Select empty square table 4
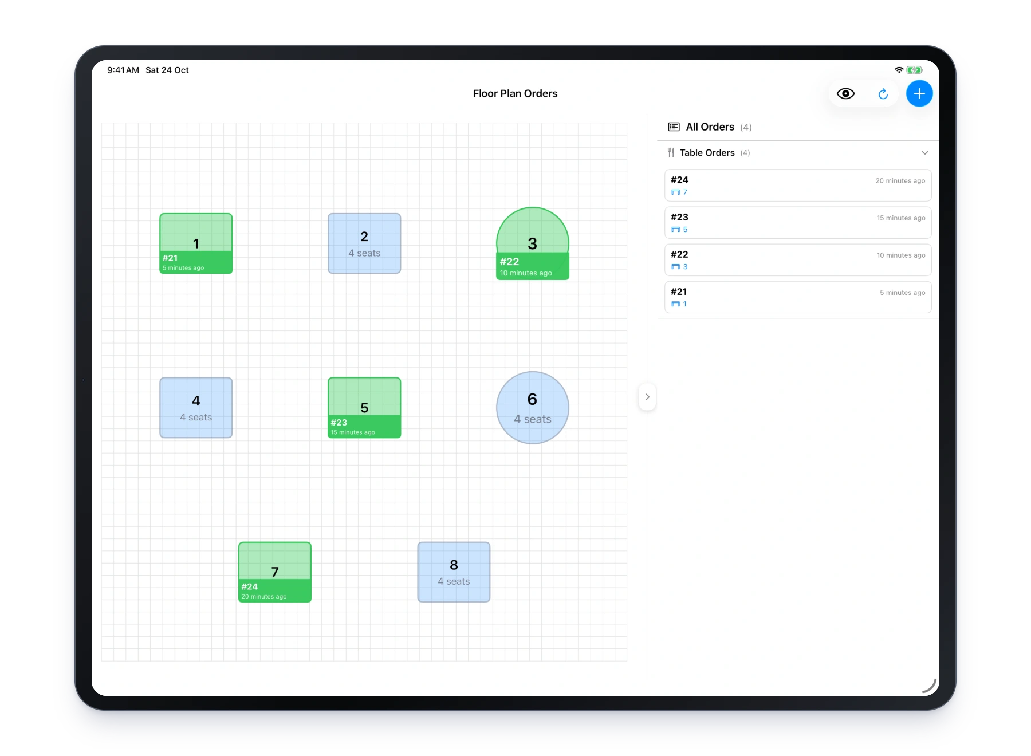 pyautogui.click(x=196, y=408)
